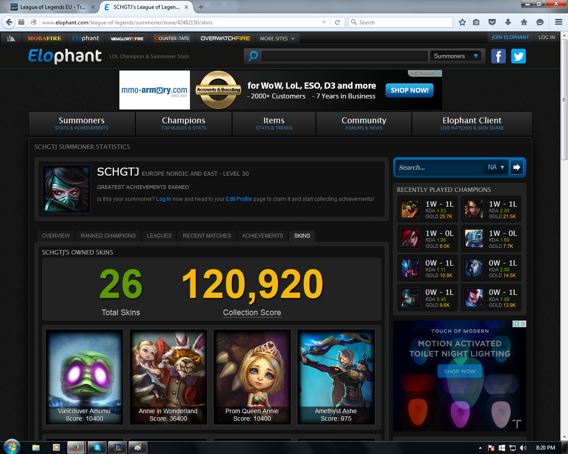568x454 pixels.
Task: Go to Firefox home page icon
Action: pyautogui.click(x=524, y=22)
